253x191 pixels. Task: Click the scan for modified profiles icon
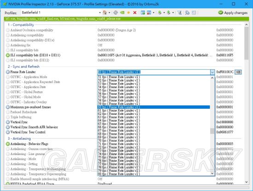[187, 12]
